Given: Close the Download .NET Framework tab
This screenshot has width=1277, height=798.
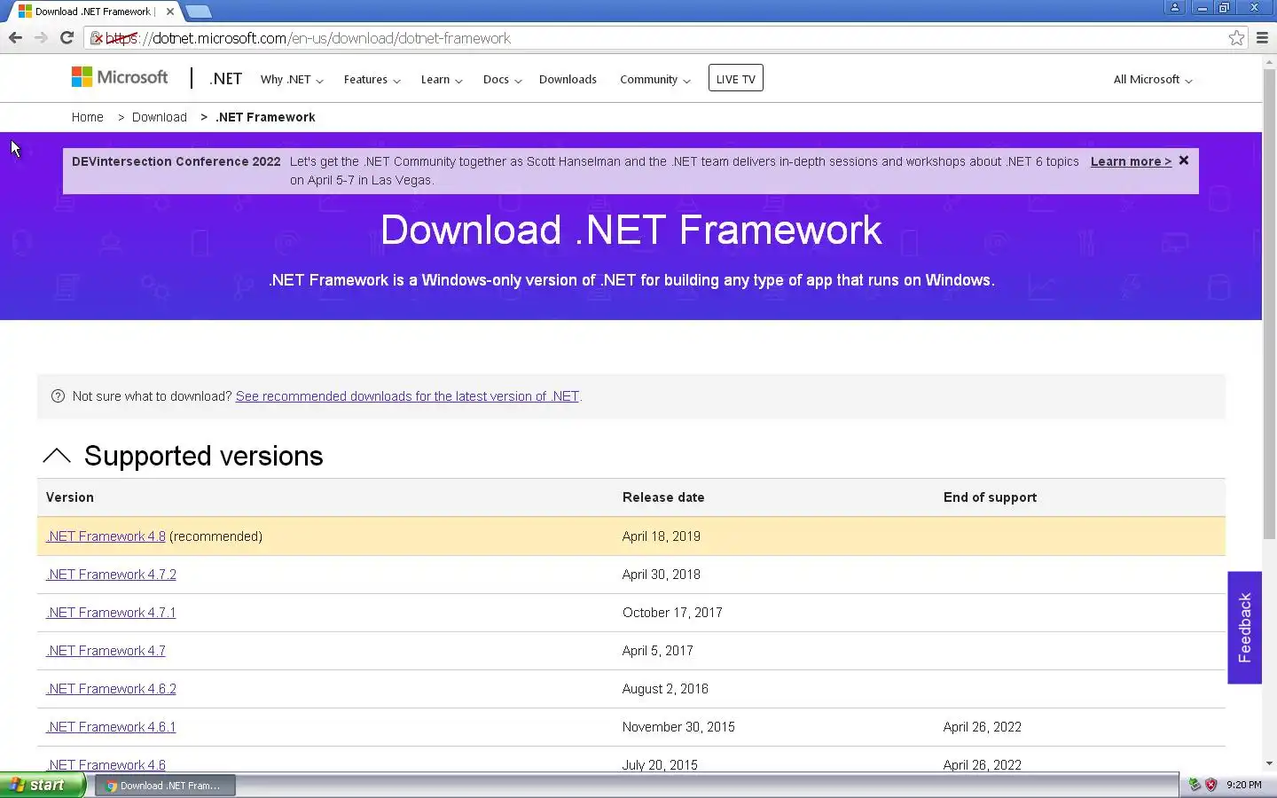Looking at the screenshot, I should (170, 12).
